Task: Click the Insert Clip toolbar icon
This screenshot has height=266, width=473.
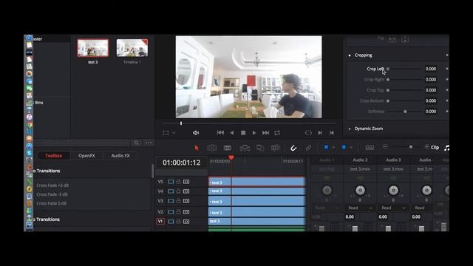Action: 245,148
